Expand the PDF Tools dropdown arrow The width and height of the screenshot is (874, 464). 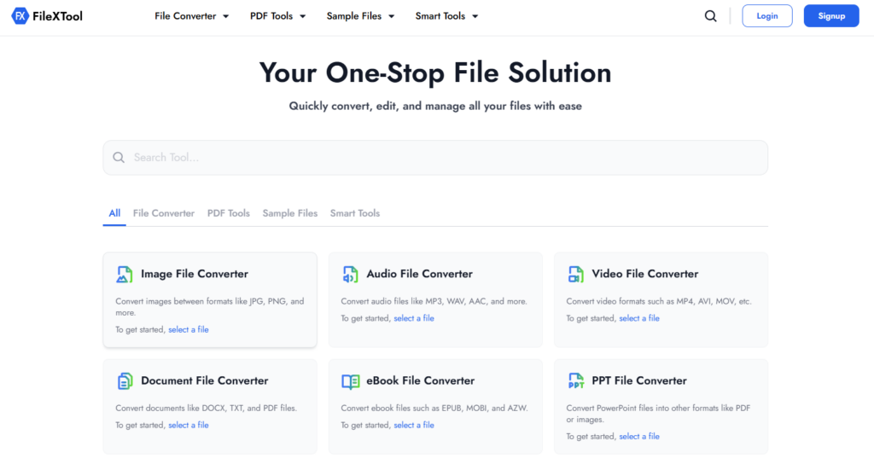pyautogui.click(x=303, y=17)
